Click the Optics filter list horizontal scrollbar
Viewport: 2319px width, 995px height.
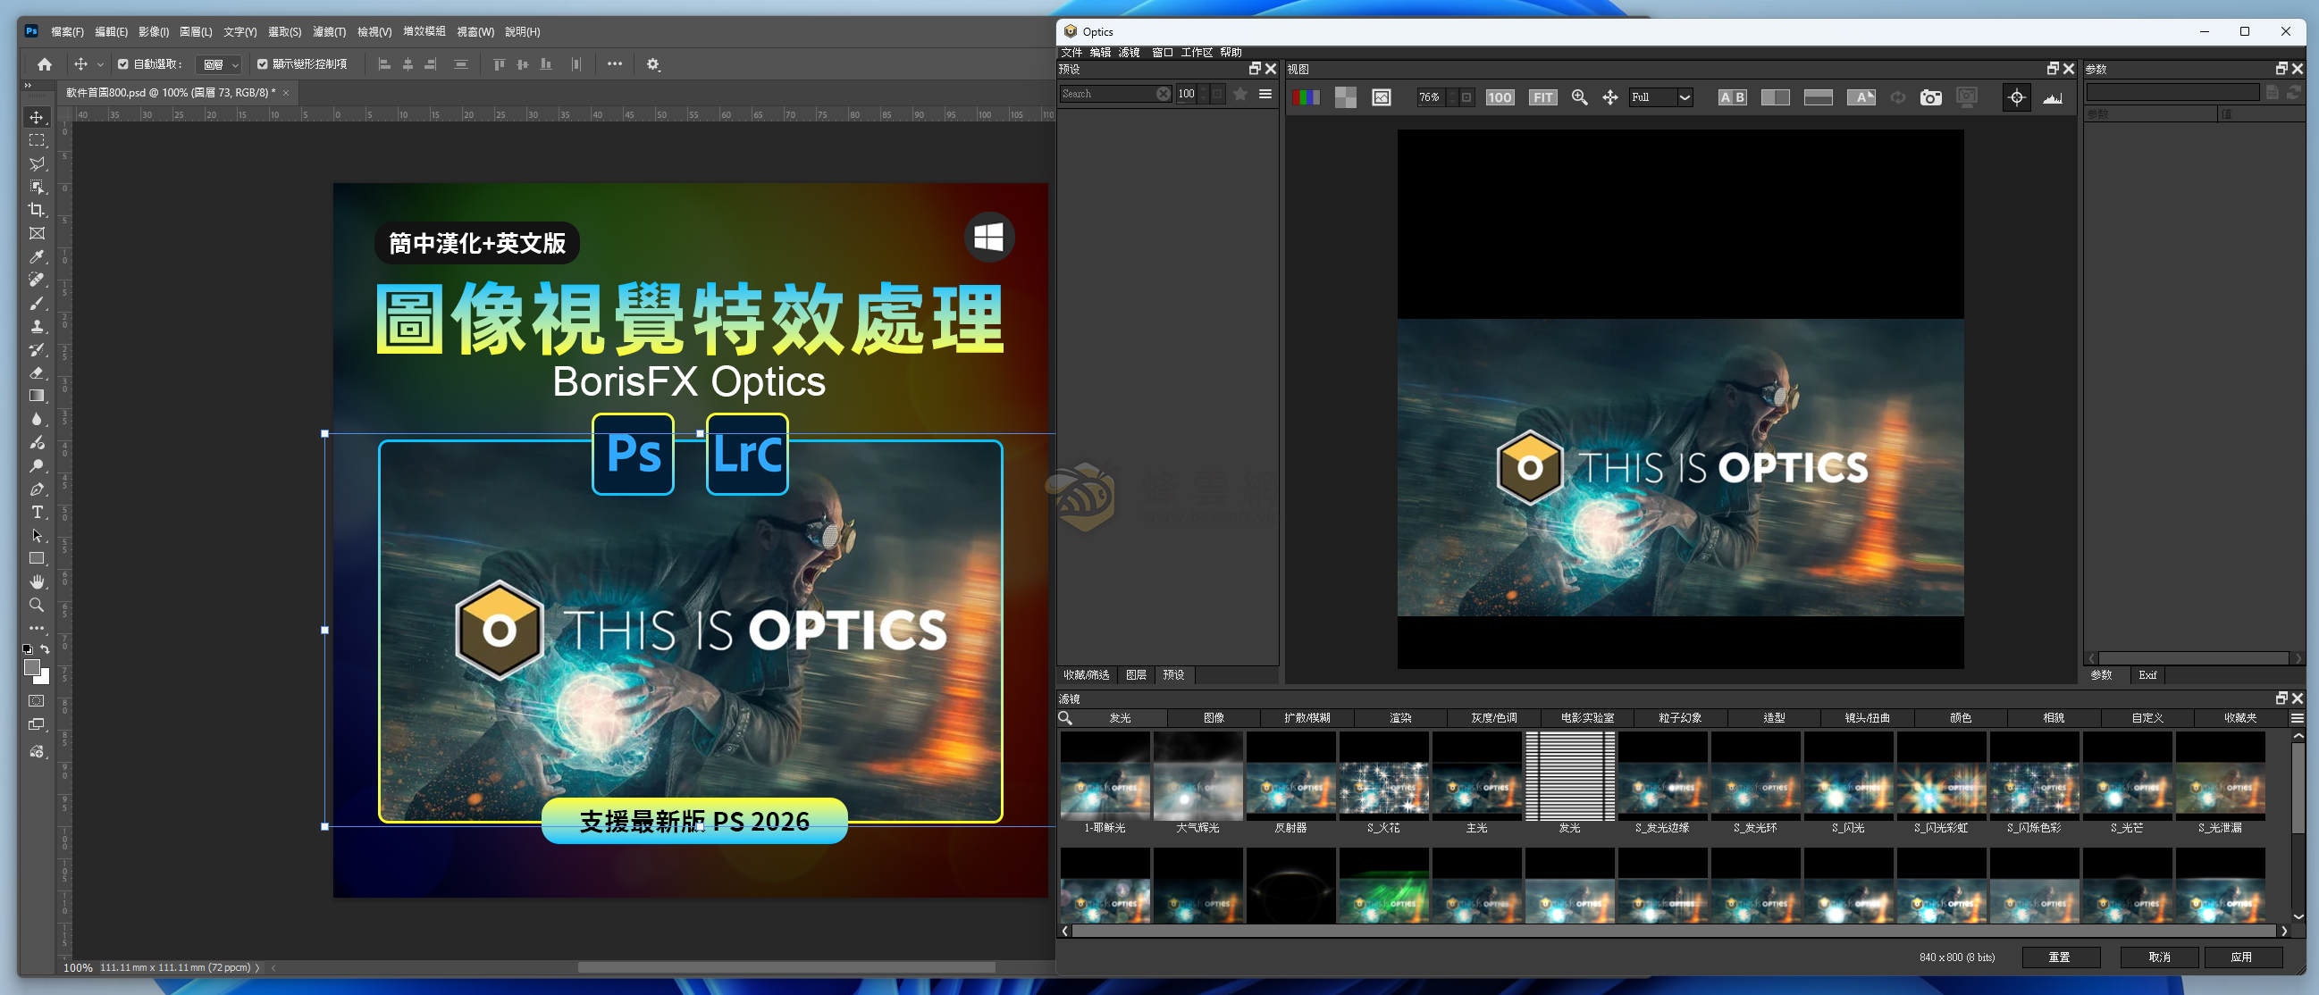click(x=1676, y=931)
